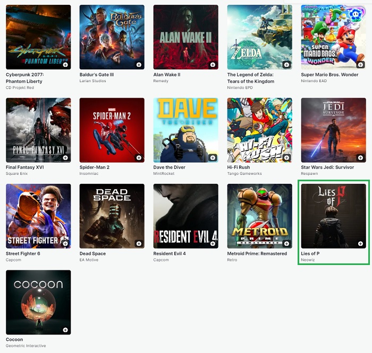Add Cocoon using its plus icon
This screenshot has width=372, height=353.
[x=65, y=330]
